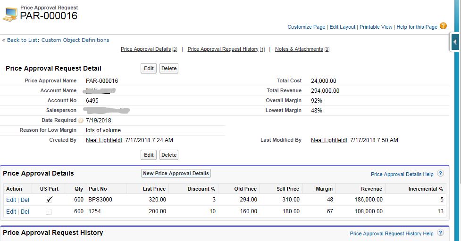Click the Date Required info icon
Image resolution: width=461 pixels, height=241 pixels.
pyautogui.click(x=81, y=120)
